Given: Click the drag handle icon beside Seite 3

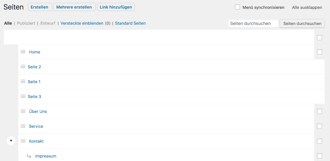Looking at the screenshot, I should tap(23, 96).
